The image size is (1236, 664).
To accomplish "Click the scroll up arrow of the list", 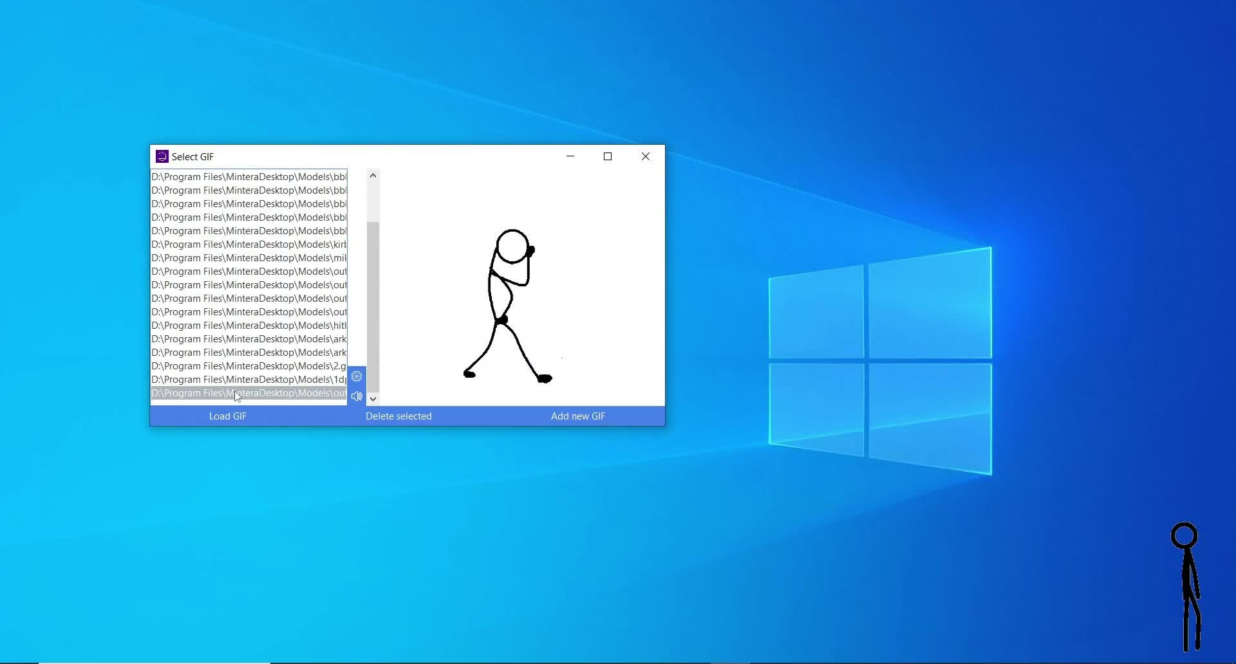I will pos(373,176).
